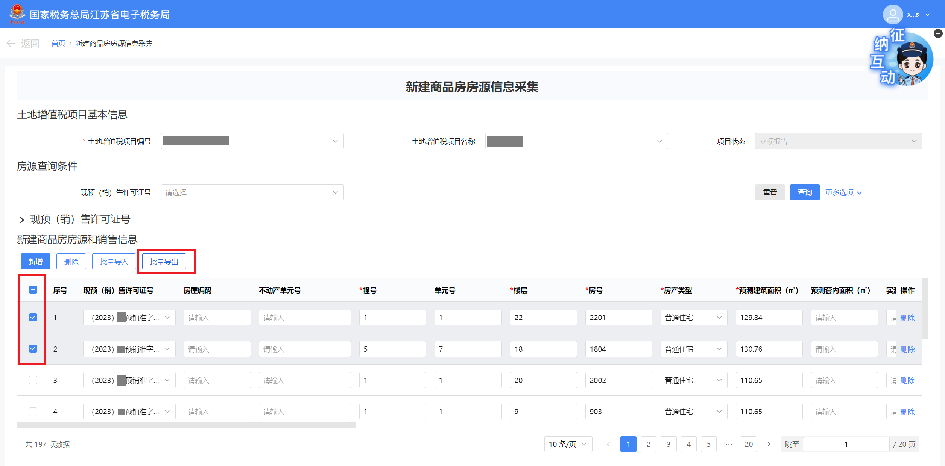Viewport: 945px width, 466px height.
Task: Click the tax bureau emblem logo
Action: click(x=17, y=14)
